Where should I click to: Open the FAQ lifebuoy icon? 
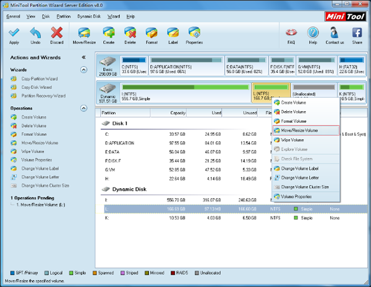tap(291, 33)
